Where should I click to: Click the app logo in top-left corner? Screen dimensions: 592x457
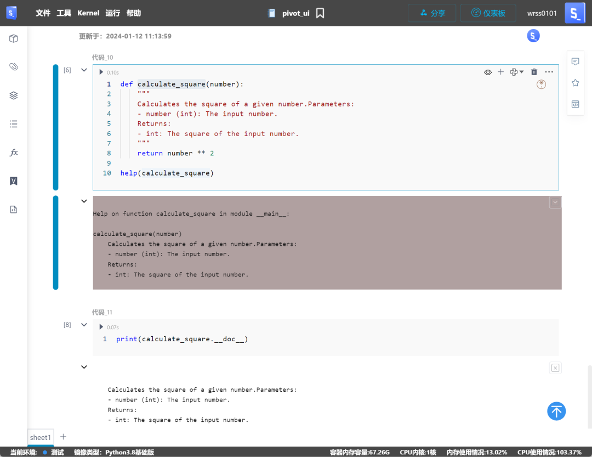coord(12,13)
